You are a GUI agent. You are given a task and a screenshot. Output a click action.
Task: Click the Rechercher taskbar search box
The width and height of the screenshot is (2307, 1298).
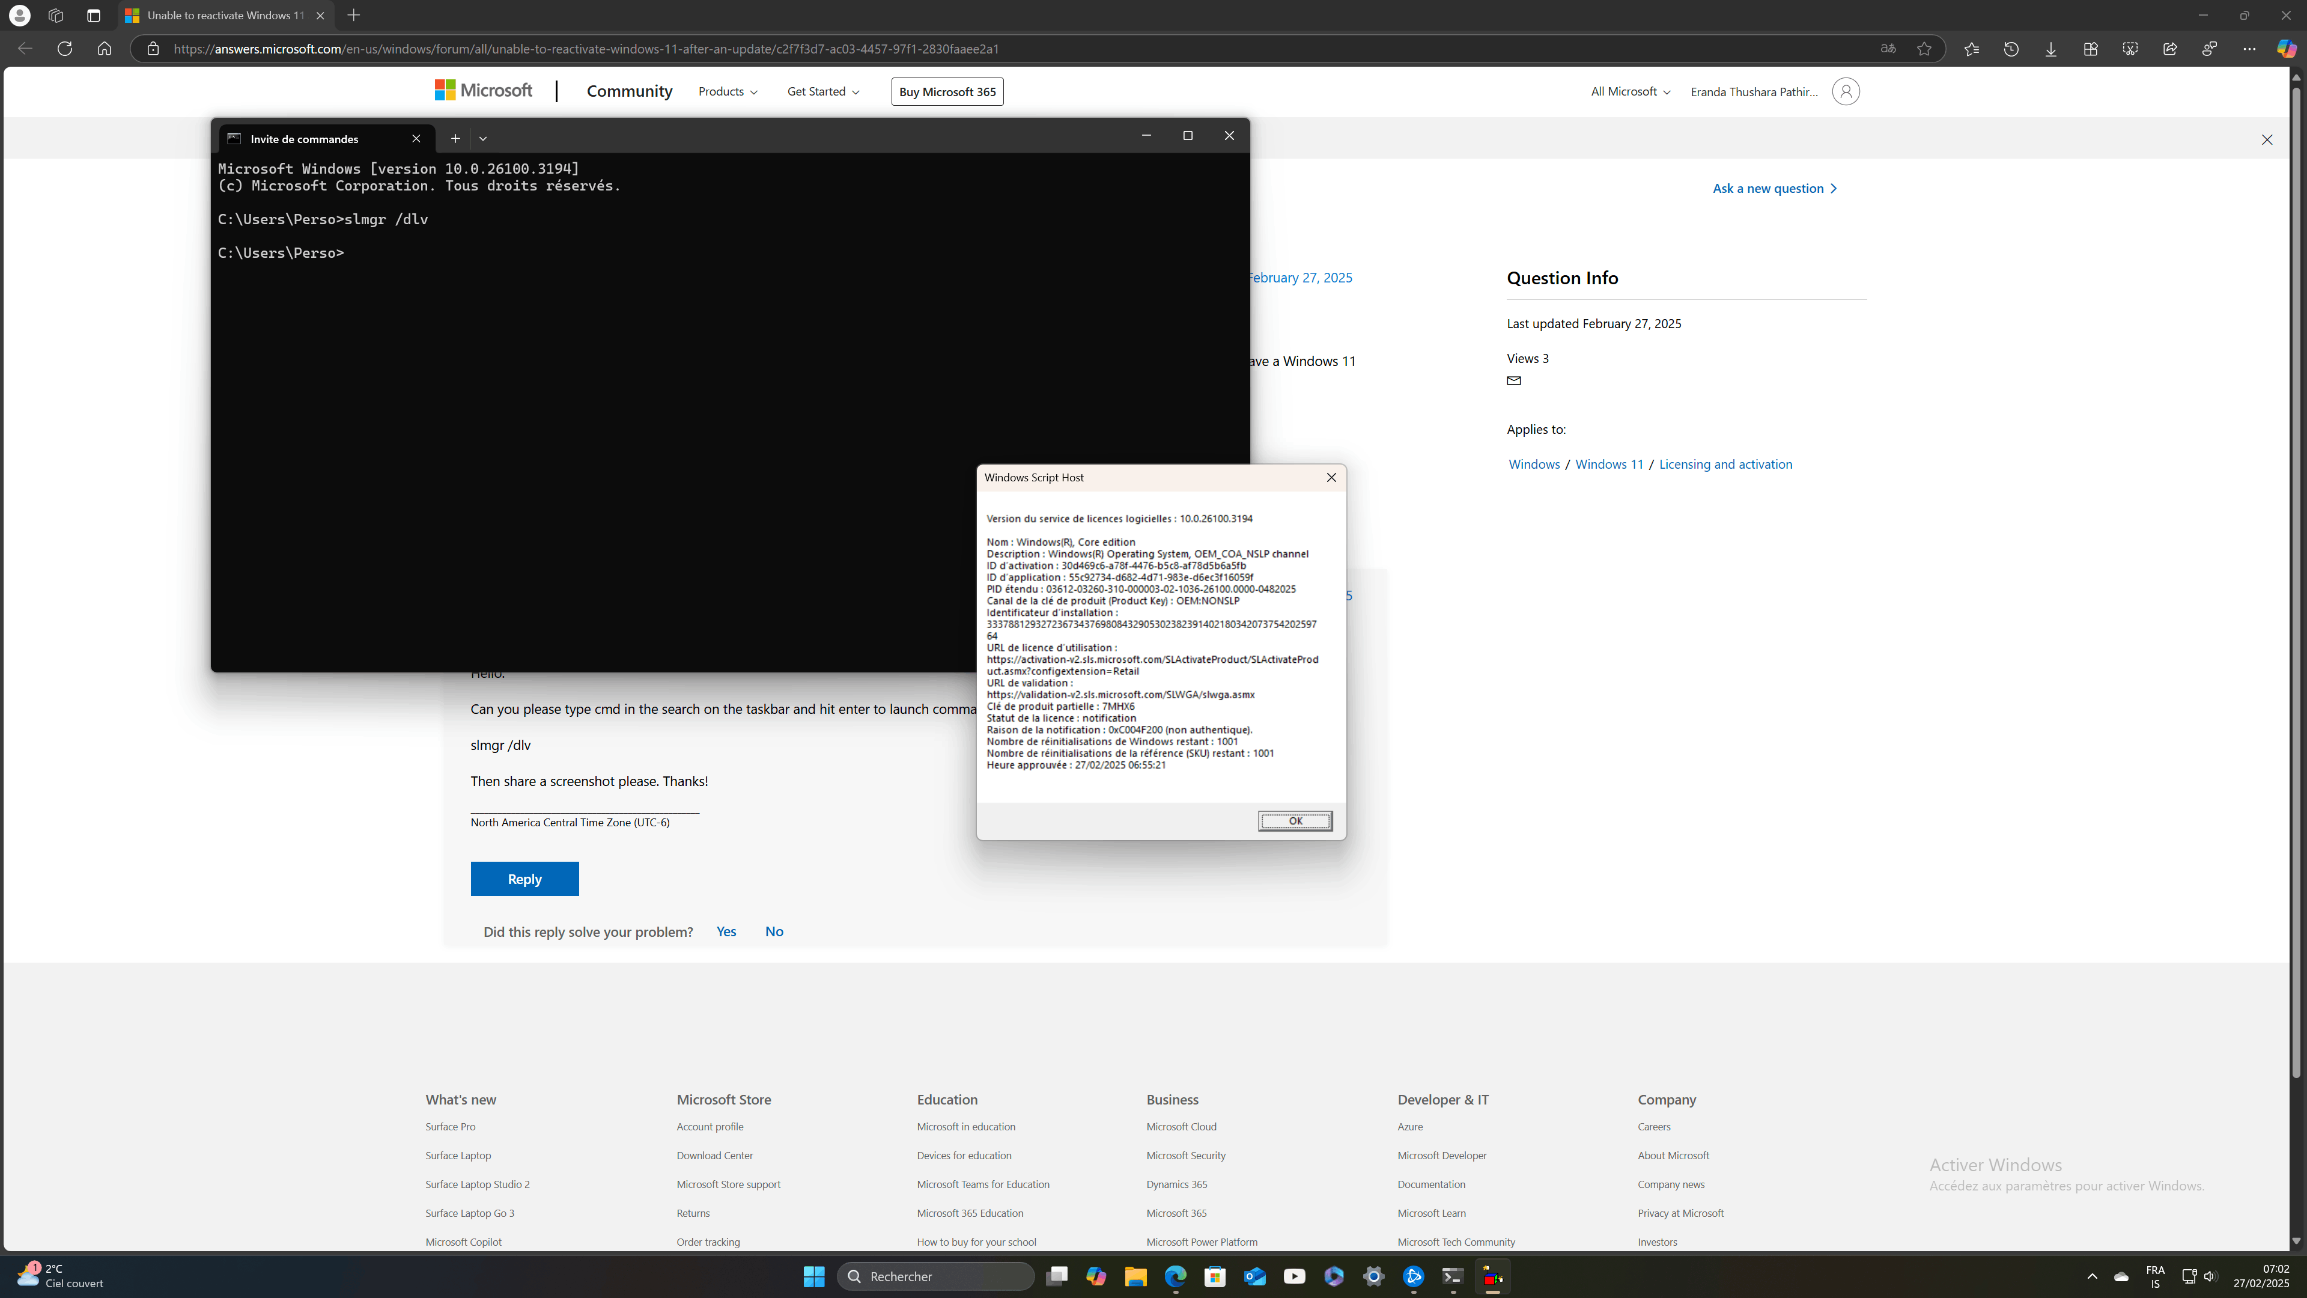click(936, 1276)
